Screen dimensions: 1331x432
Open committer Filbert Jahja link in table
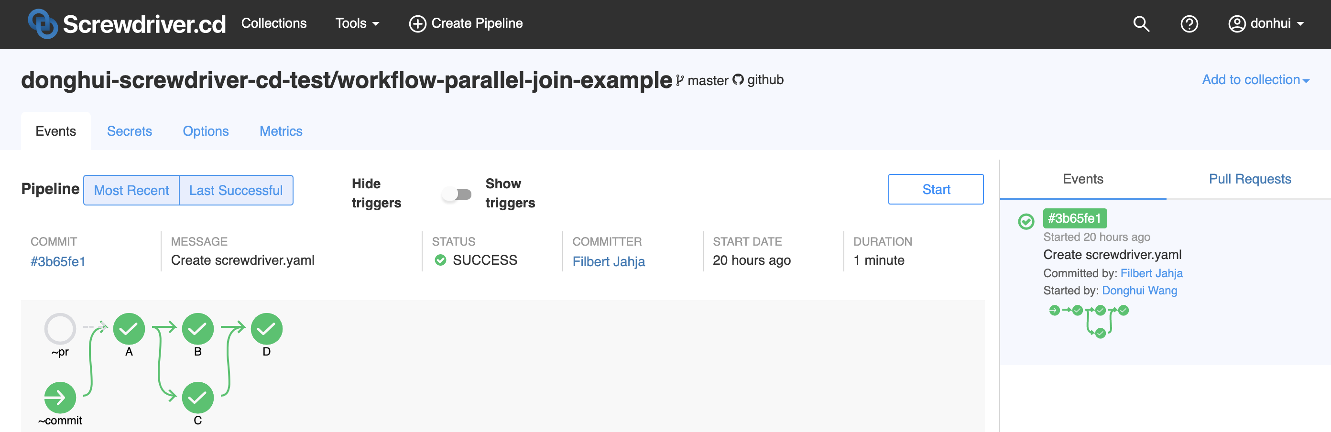[609, 261]
